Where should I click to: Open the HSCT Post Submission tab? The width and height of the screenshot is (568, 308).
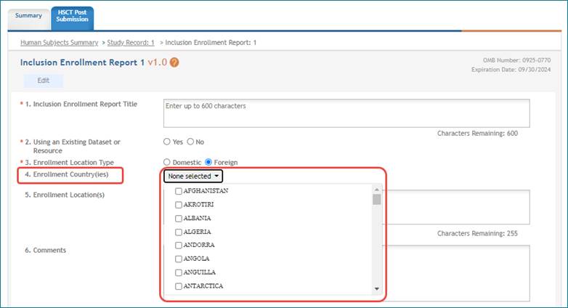[x=72, y=16]
